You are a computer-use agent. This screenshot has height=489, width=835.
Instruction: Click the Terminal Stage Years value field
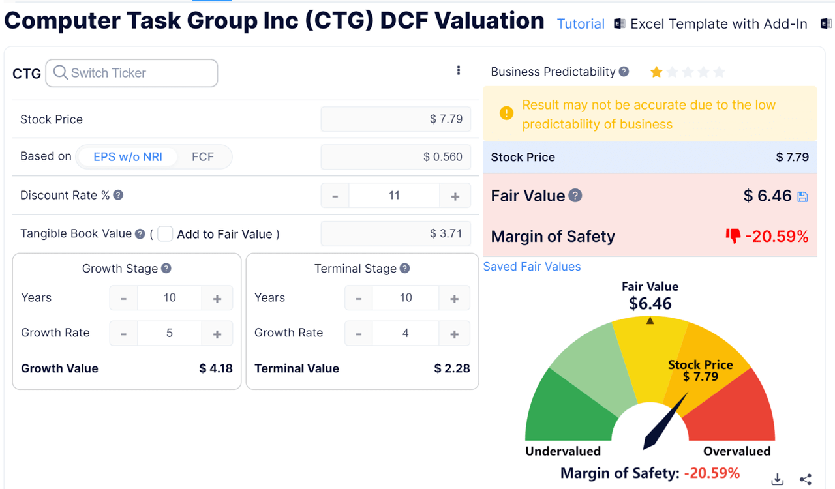click(x=406, y=298)
